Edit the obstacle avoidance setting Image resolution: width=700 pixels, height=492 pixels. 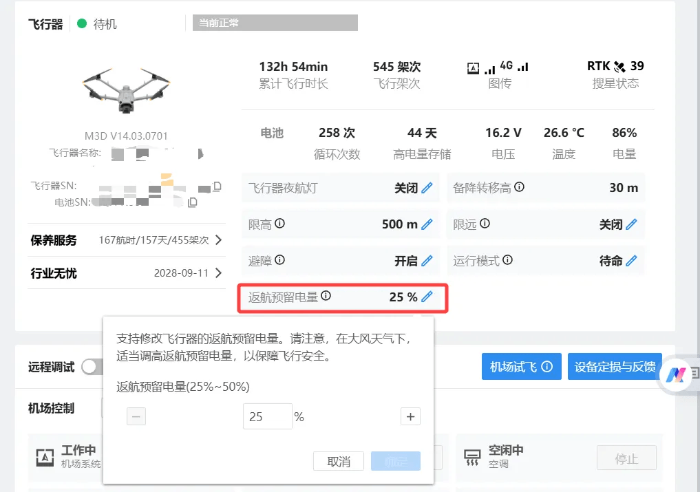[427, 261]
